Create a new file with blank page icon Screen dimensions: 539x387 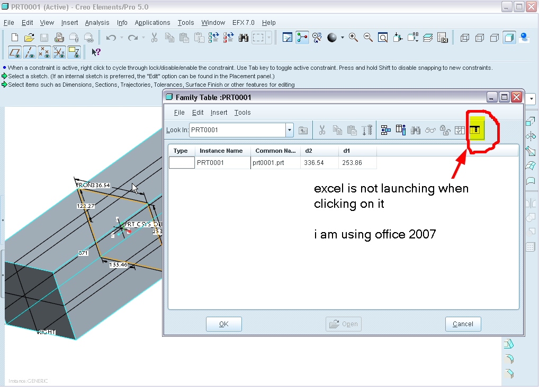[x=14, y=38]
